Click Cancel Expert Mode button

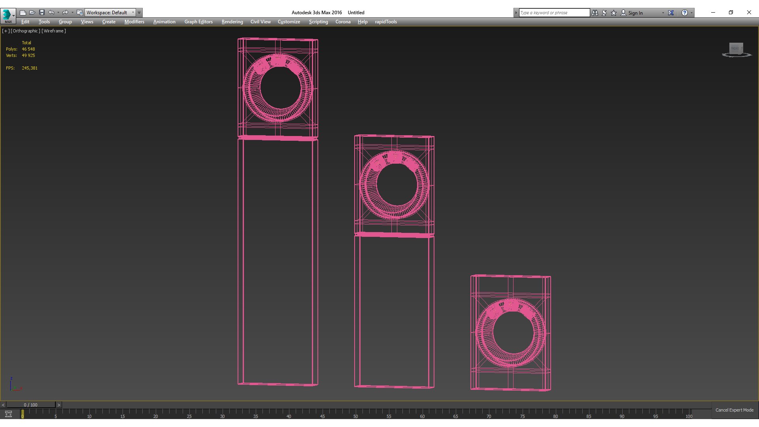[734, 410]
